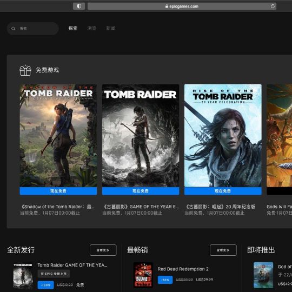292x292 pixels.
Task: Open the 《古墓丽影:崛起》20 周年纪念版 title link
Action: coord(220,207)
